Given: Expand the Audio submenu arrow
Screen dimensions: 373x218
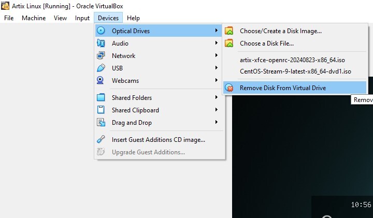Looking at the screenshot, I should click(x=216, y=43).
